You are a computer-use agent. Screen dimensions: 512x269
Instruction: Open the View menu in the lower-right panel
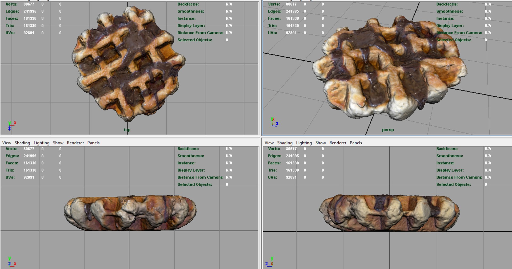[269, 143]
